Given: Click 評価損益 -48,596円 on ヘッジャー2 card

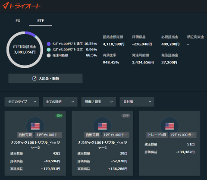Looking at the screenshot, I should [52, 161].
